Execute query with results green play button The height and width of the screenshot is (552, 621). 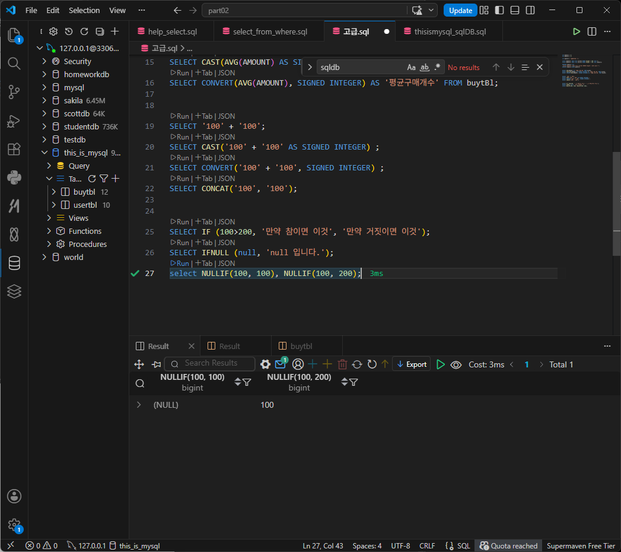pos(441,364)
